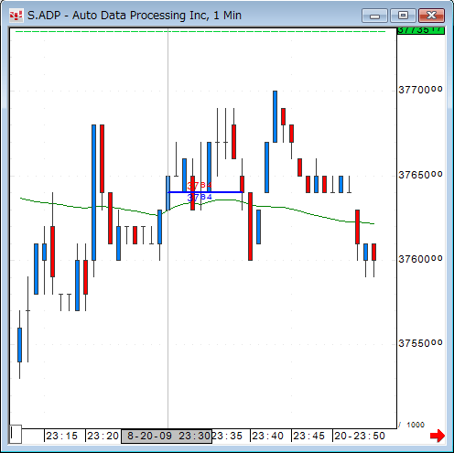Viewport: 454px width, 453px height.
Task: Click the /1000 scale indicator
Action: 412,425
